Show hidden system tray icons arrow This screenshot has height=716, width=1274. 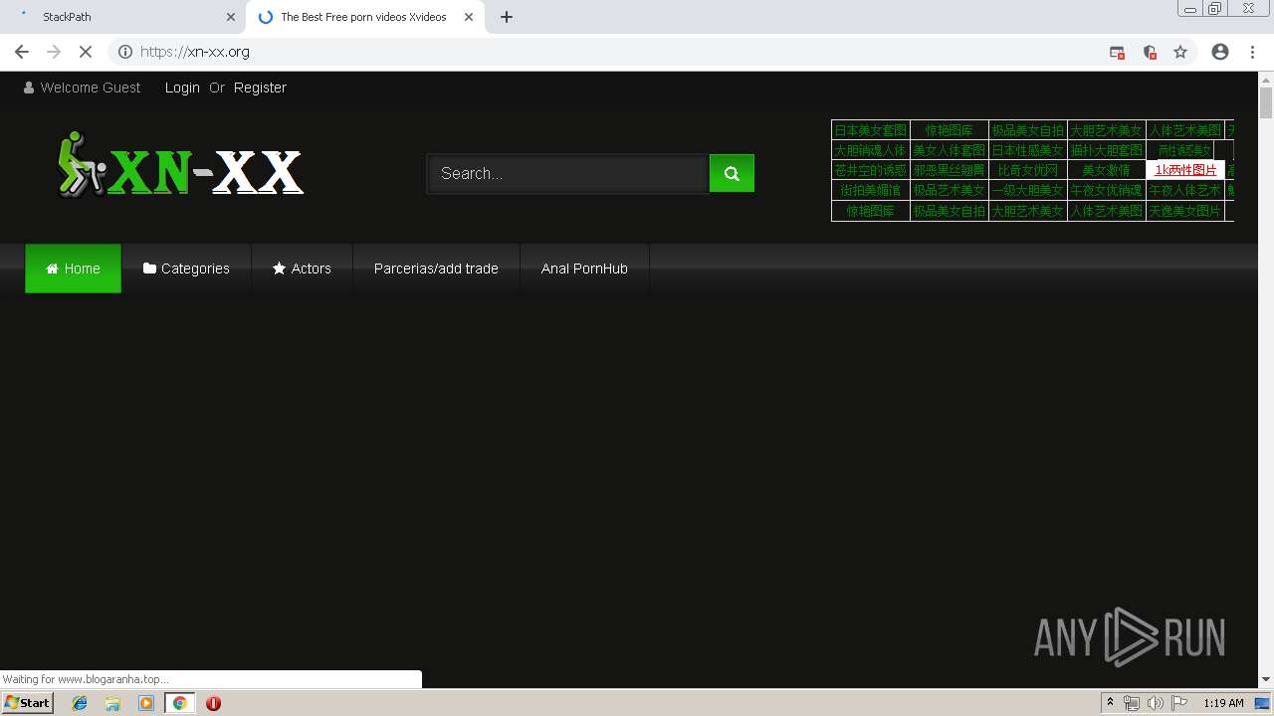[x=1110, y=703]
